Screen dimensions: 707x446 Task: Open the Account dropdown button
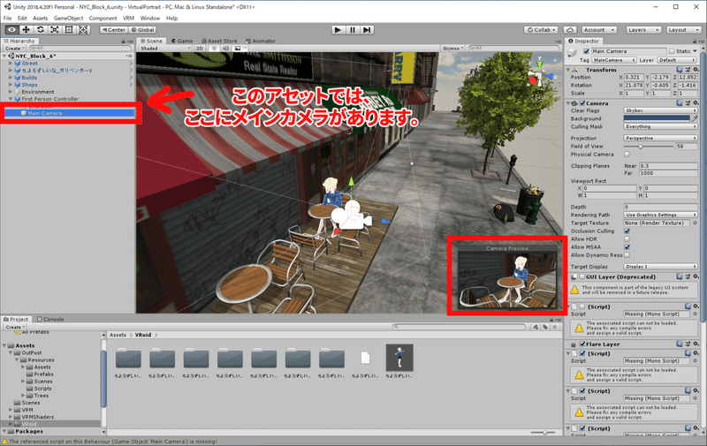pos(599,30)
